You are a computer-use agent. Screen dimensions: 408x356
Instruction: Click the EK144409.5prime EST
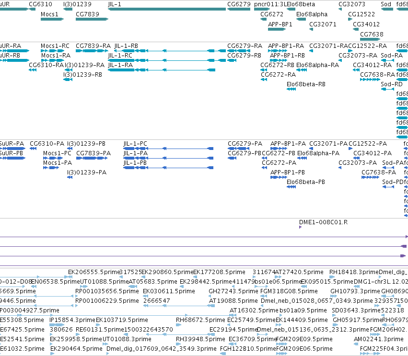pyautogui.click(x=279, y=325)
